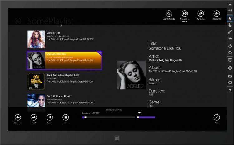The image size is (234, 145).
Task: Click the simulator help question mark
Action: 230,90
